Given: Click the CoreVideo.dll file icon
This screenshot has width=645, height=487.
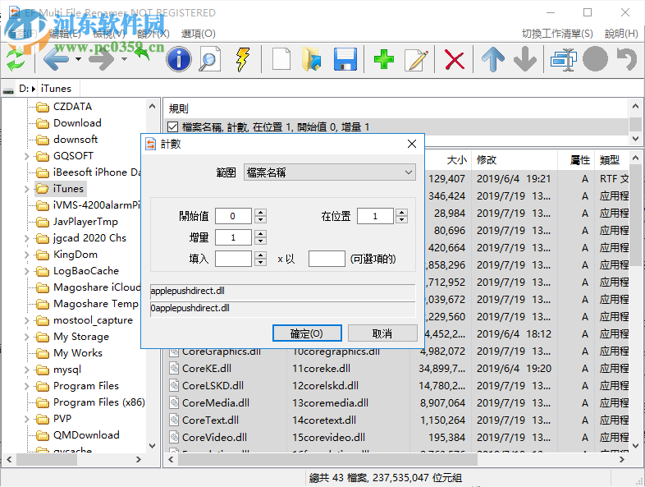Looking at the screenshot, I should [175, 437].
